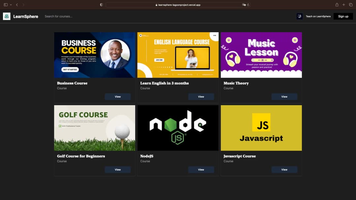Reload the page with the refresh icon

tap(248, 5)
